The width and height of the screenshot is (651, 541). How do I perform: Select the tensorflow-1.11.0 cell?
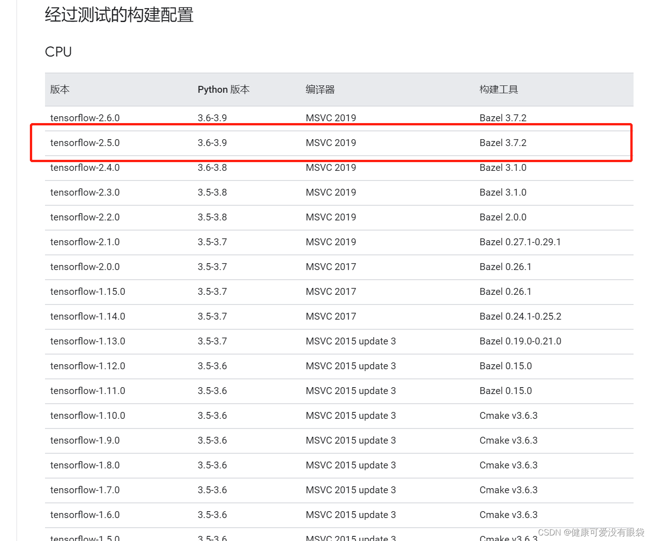click(x=88, y=391)
